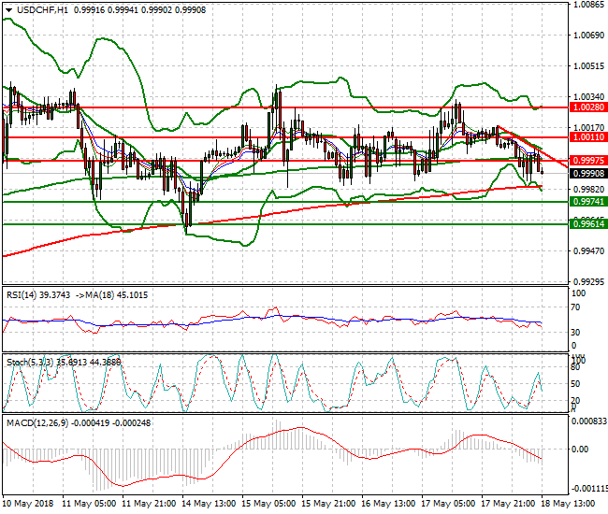The image size is (608, 514).
Task: Select the red 0.99975 price level label
Action: 588,161
